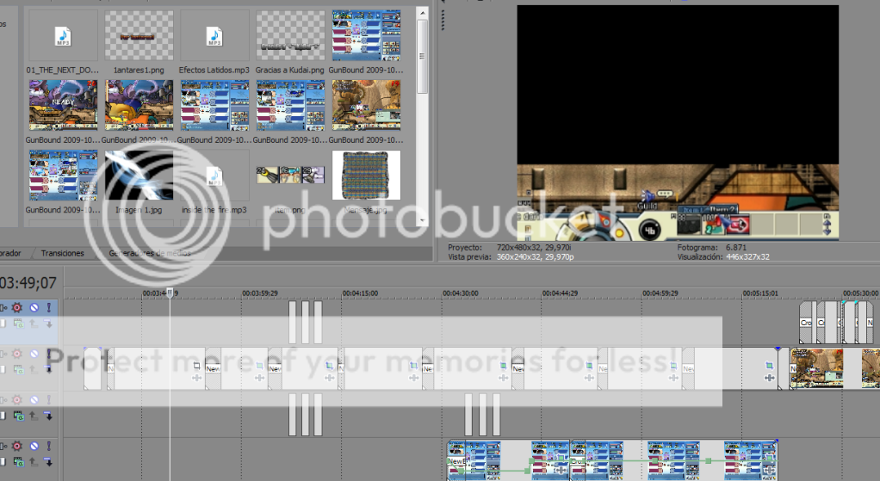880x481 pixels.
Task: Select the Efectos Latidos.mp3 file icon
Action: pyautogui.click(x=214, y=36)
